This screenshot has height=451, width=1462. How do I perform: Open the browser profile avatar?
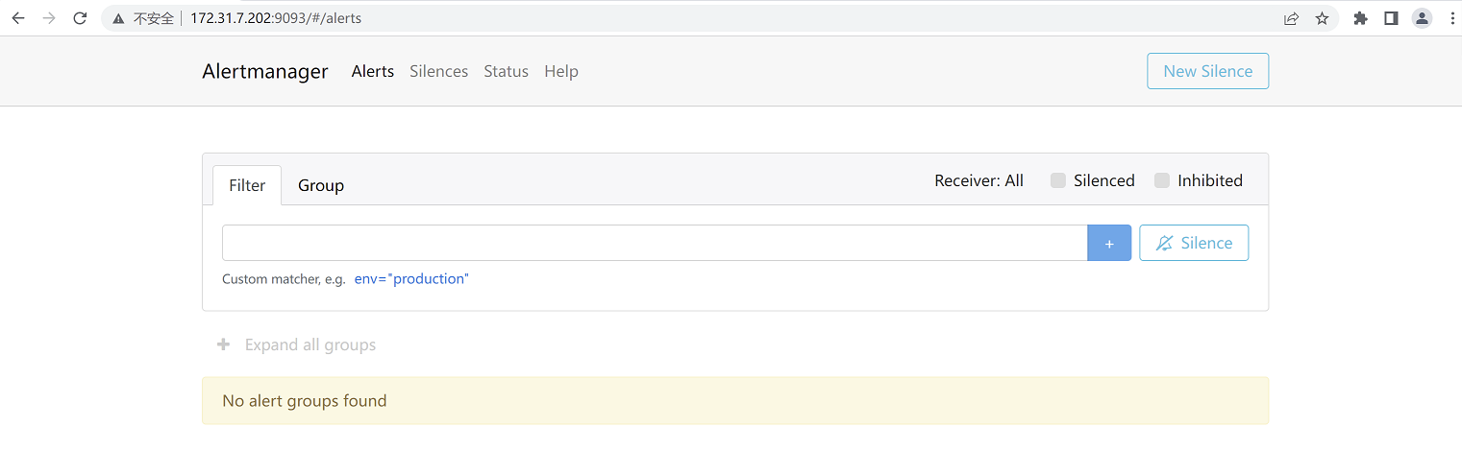pyautogui.click(x=1422, y=18)
